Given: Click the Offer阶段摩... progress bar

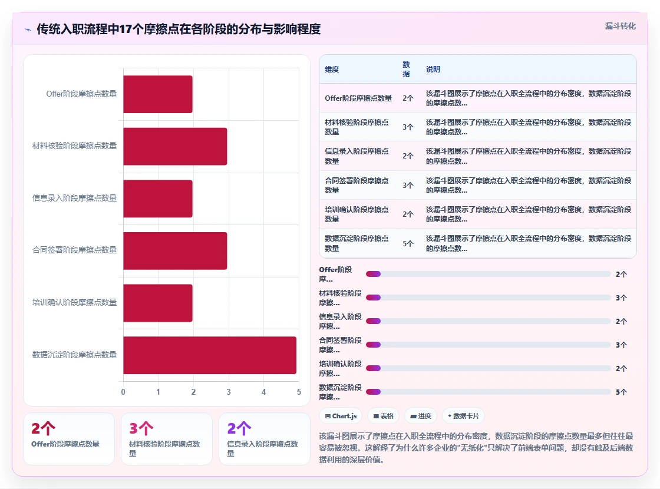Looking at the screenshot, I should pyautogui.click(x=489, y=274).
